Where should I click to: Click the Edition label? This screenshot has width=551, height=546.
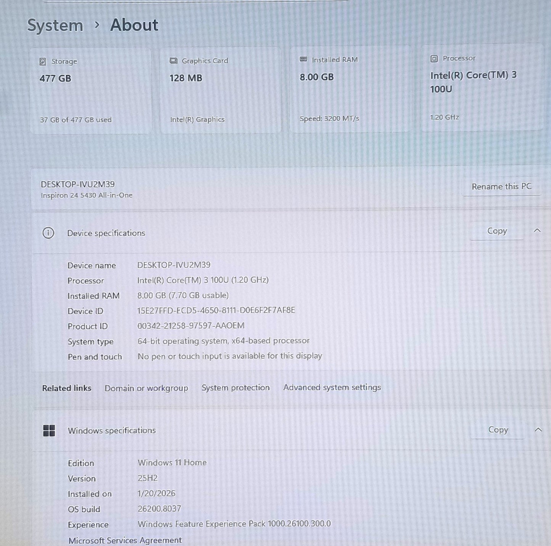pos(81,463)
